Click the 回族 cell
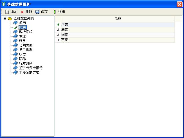The image size is (184, 138). click(118, 35)
